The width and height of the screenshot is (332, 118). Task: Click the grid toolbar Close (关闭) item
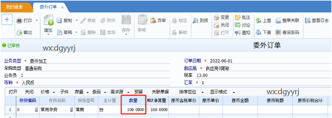pyautogui.click(x=29, y=92)
